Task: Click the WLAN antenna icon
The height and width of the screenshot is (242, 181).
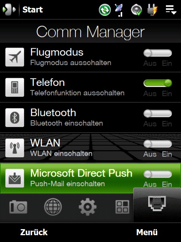Action: coord(15,148)
